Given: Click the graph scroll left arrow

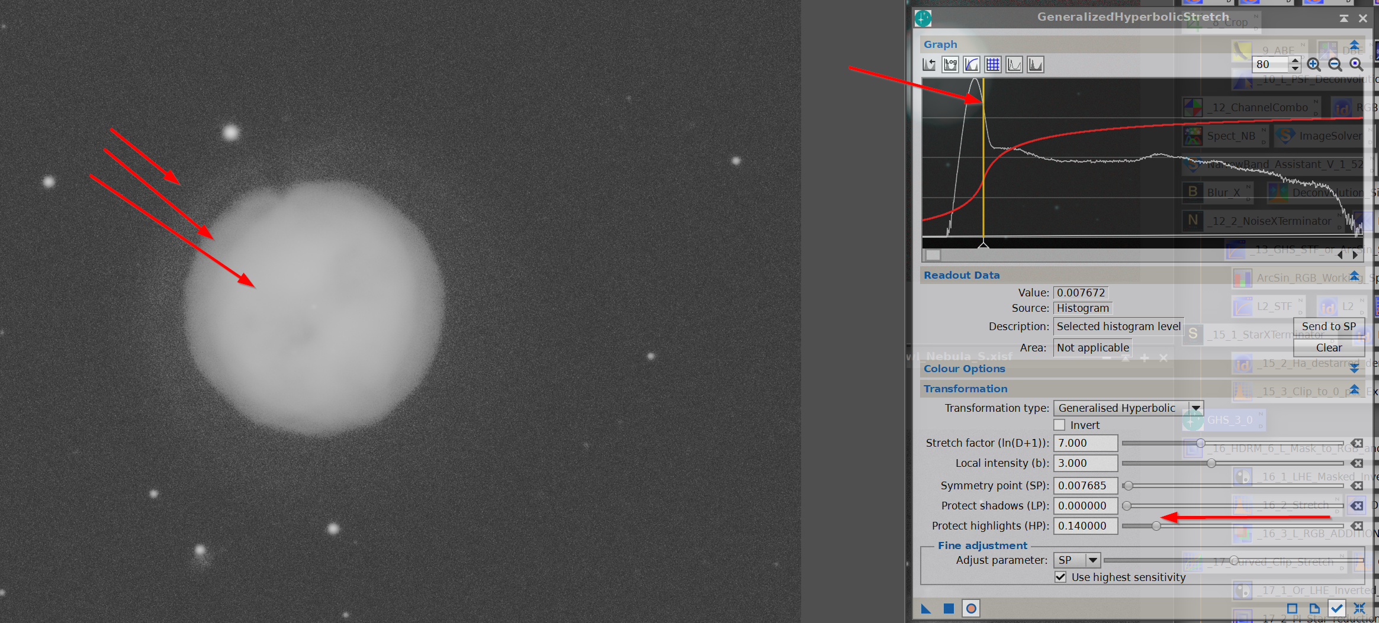Looking at the screenshot, I should point(1341,256).
